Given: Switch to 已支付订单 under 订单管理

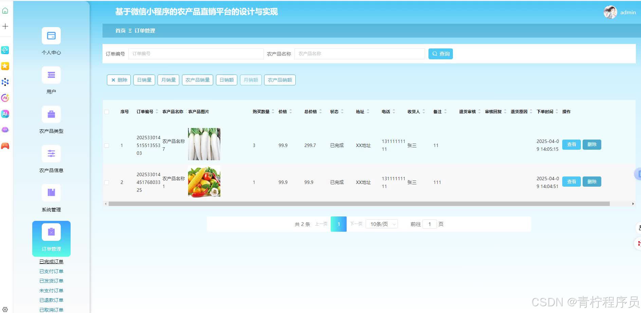Looking at the screenshot, I should click(x=51, y=271).
